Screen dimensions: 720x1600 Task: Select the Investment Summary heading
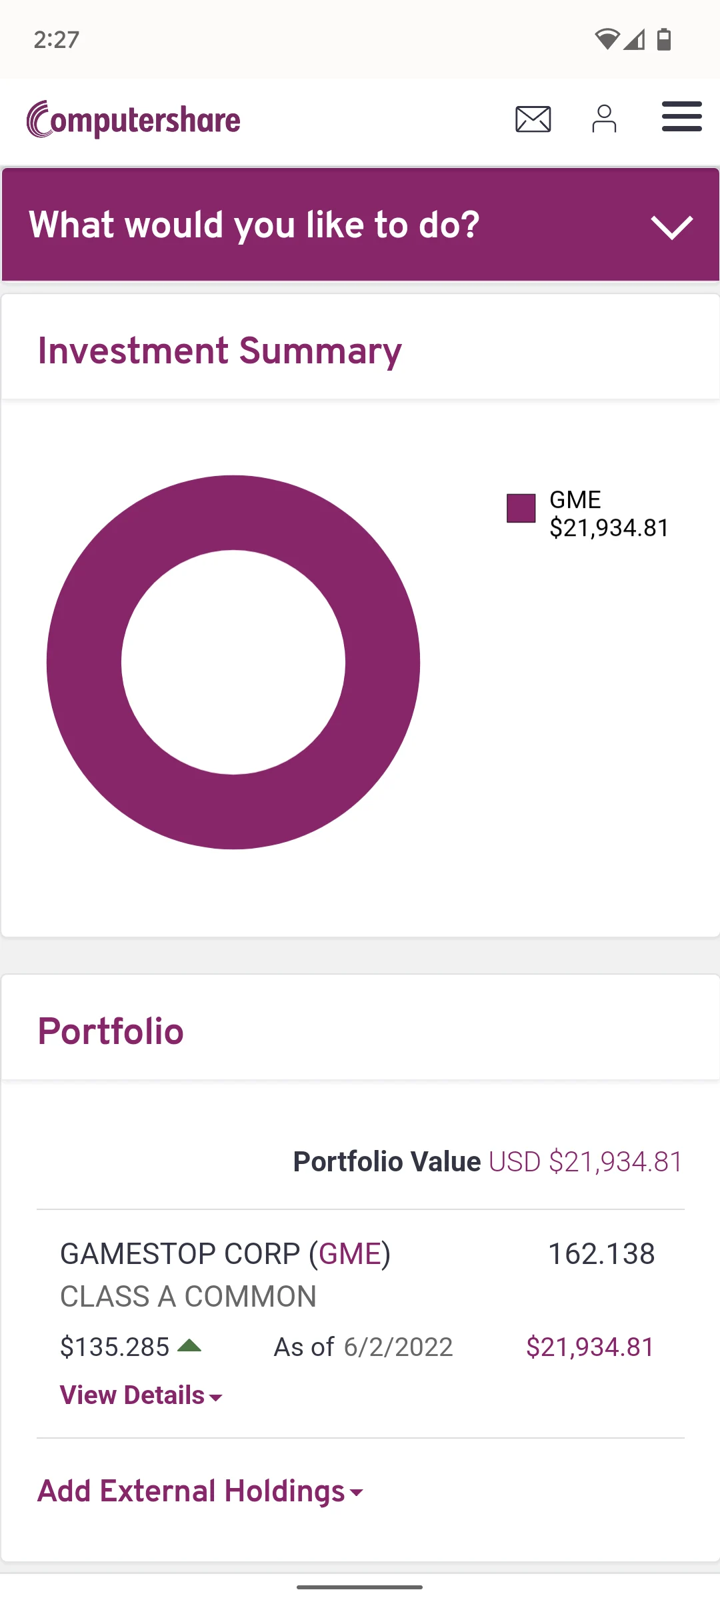click(x=220, y=351)
